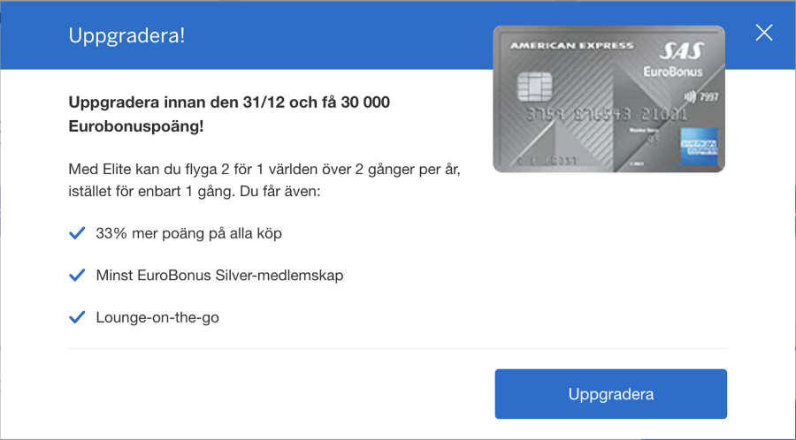
Task: Click the "AMERICAN EXPRESS" text atop the card
Action: click(571, 45)
